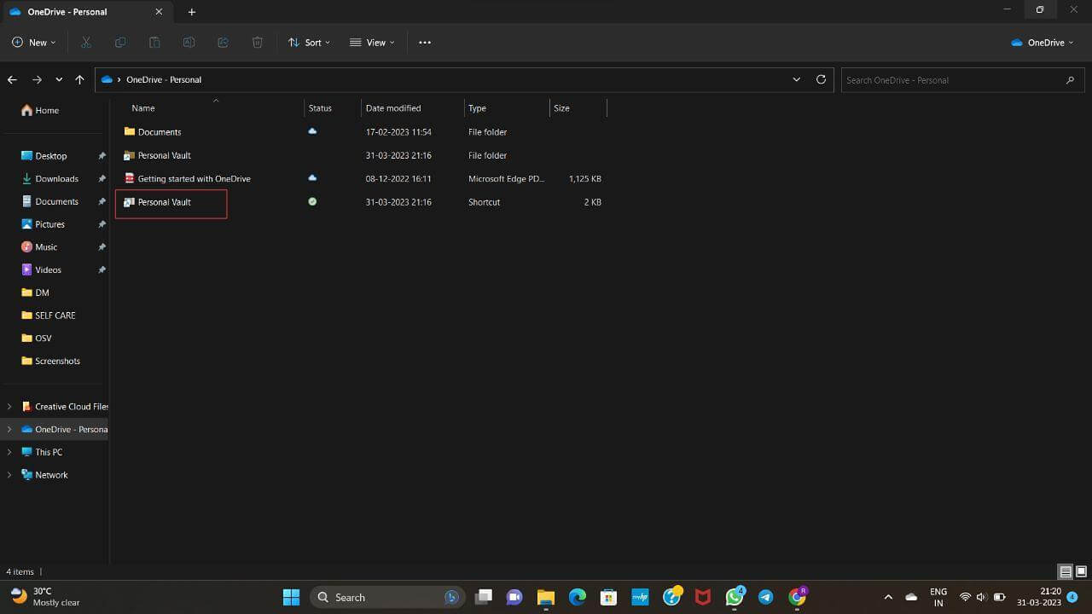Click the taskbar Search box
1092x614 pixels.
[388, 597]
